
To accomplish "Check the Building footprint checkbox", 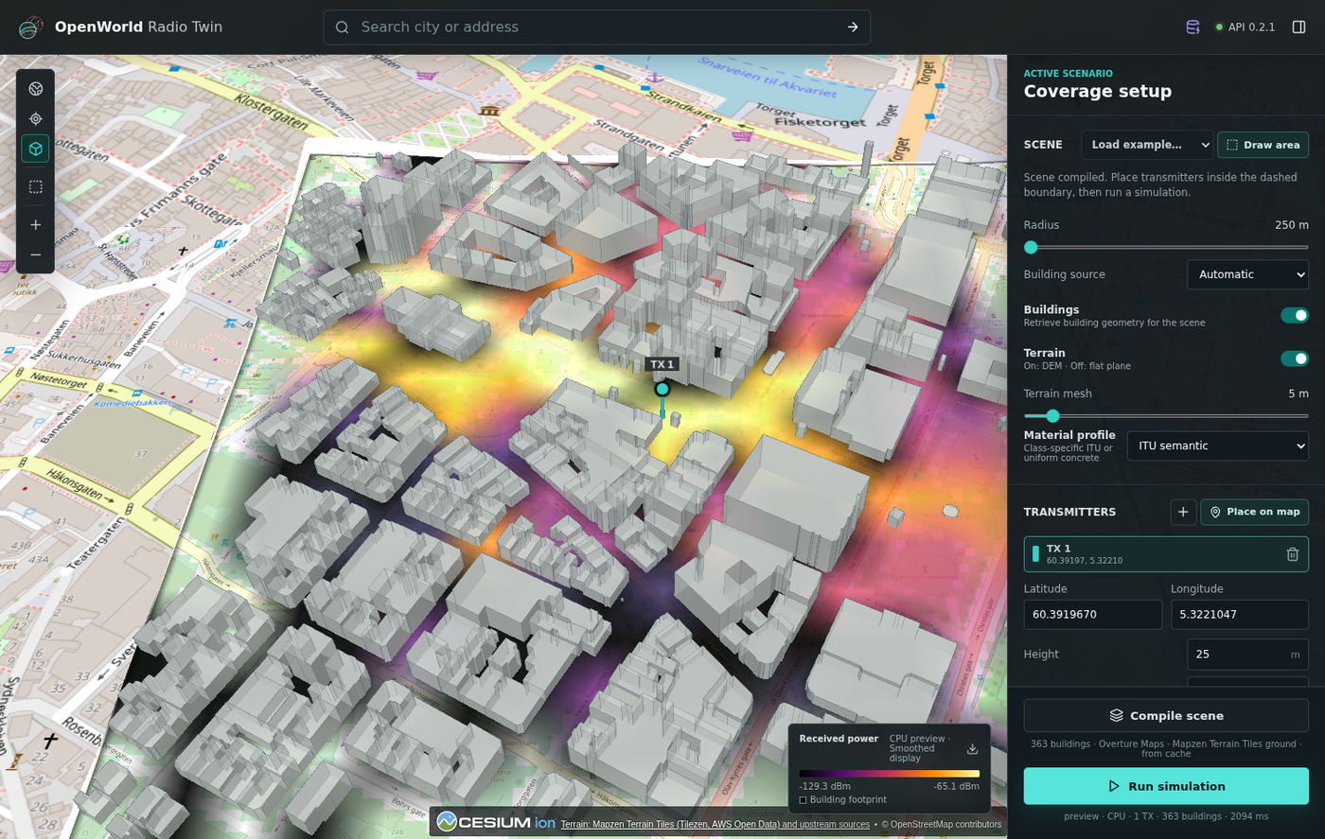I will tap(804, 800).
